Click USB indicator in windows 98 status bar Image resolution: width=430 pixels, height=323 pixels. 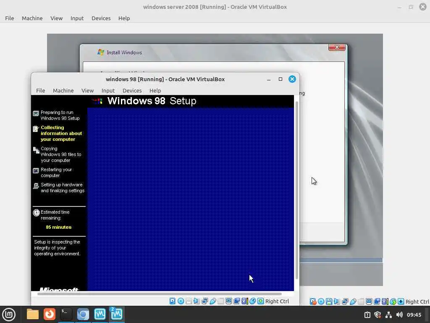click(213, 301)
